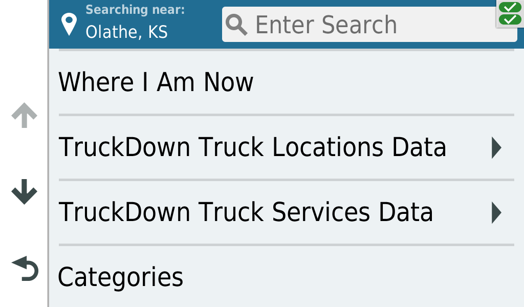
Task: Open TruckDown Truck Locations Data entry
Action: click(287, 147)
